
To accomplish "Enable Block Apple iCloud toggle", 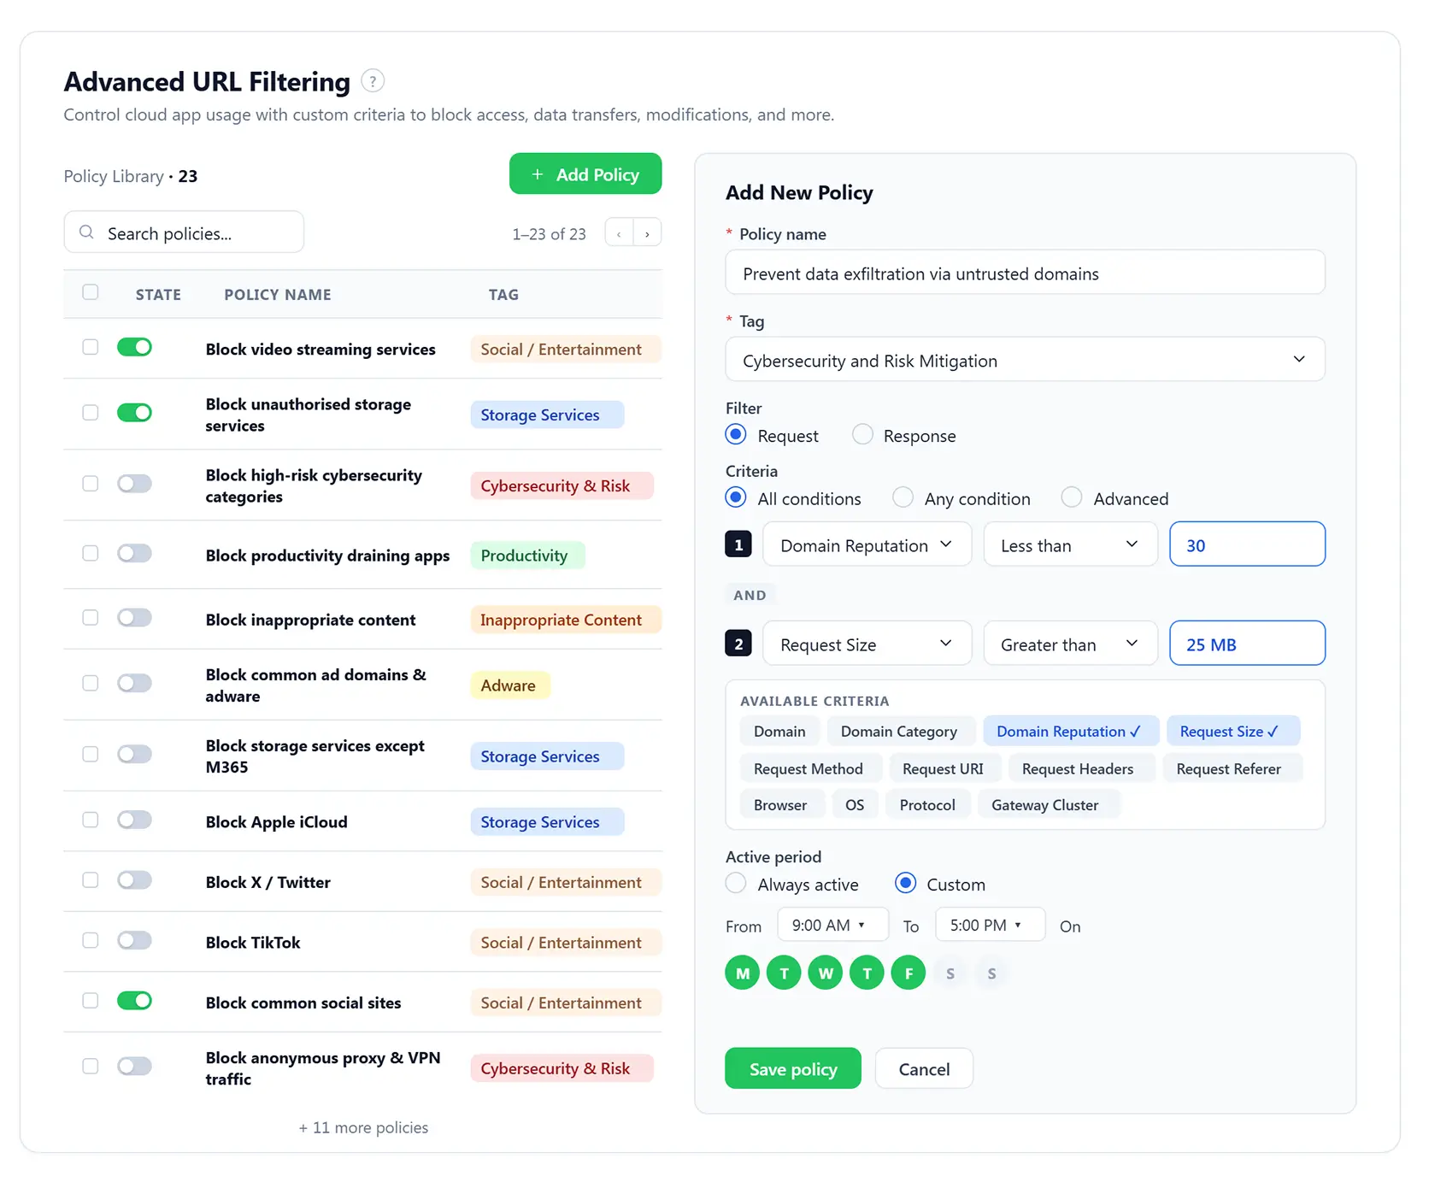I will pos(134,820).
